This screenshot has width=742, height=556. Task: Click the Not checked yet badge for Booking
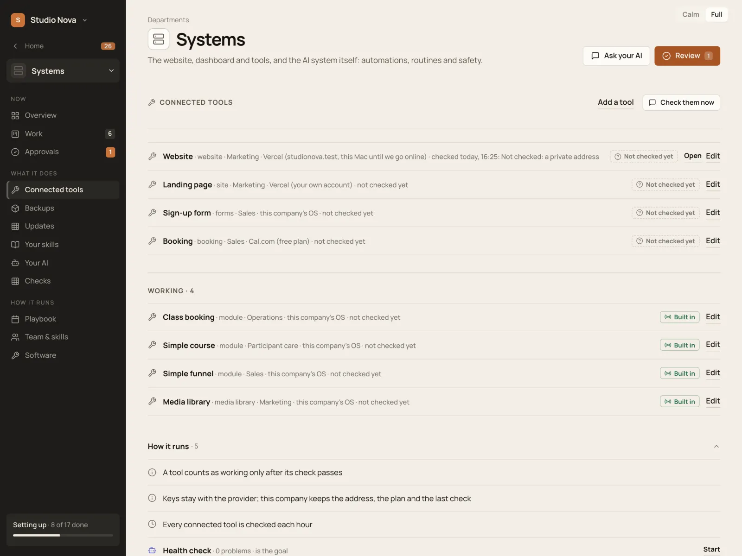click(x=665, y=241)
